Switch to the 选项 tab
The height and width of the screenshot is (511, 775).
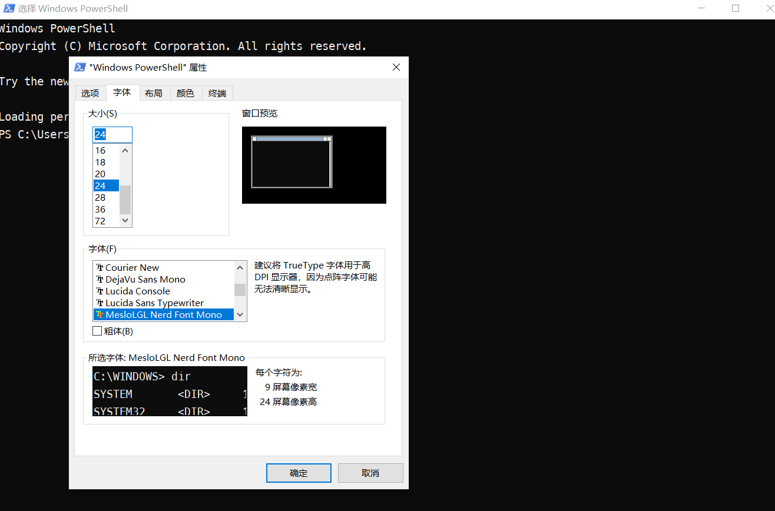(x=90, y=93)
